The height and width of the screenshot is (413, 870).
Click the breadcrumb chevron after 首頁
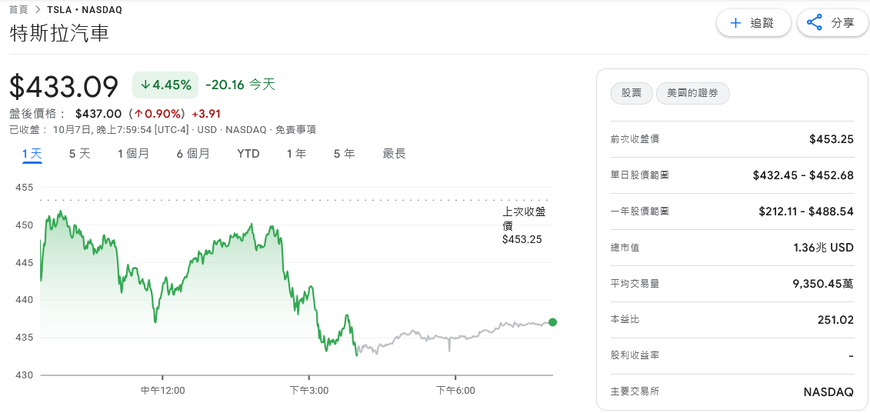(38, 10)
